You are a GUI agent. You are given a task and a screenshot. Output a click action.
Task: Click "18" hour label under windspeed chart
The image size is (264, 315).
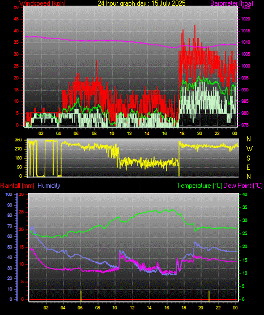pyautogui.click(x=182, y=133)
